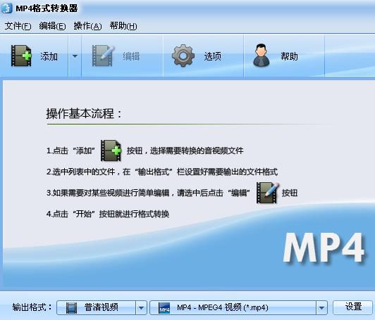Expand the arrow next to 添加 button
The width and height of the screenshot is (375, 320).
pyautogui.click(x=75, y=56)
